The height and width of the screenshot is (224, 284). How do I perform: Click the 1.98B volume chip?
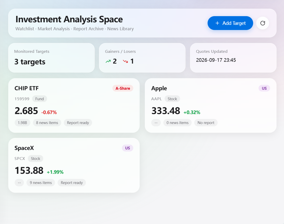click(x=22, y=123)
